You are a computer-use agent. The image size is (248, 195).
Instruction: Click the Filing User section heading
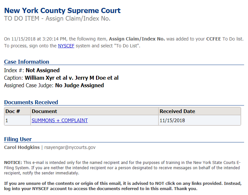tap(18, 139)
